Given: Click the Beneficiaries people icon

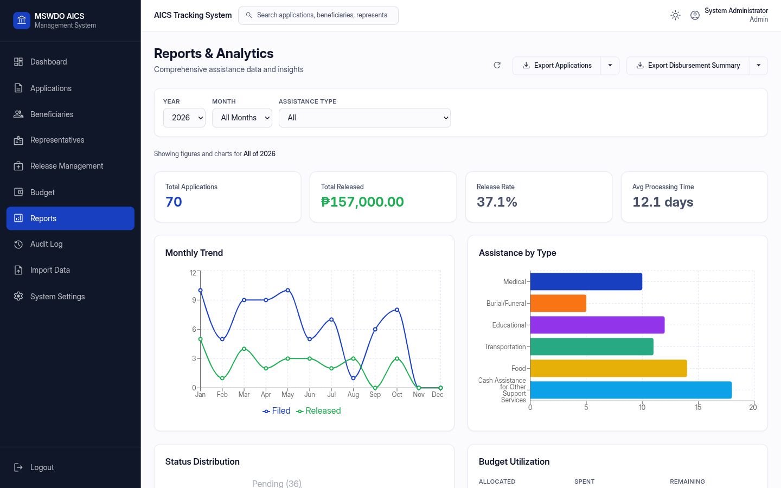Looking at the screenshot, I should click(18, 114).
